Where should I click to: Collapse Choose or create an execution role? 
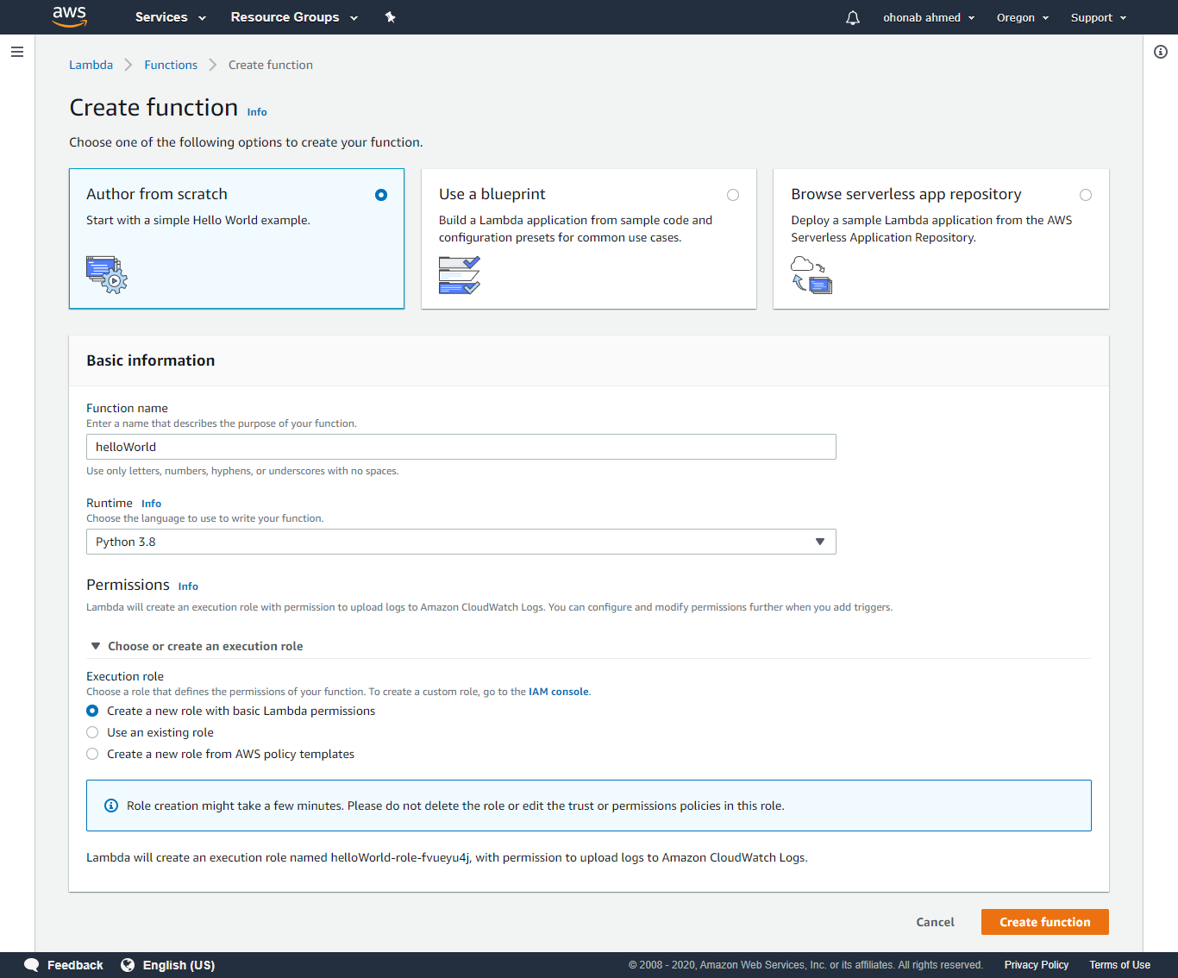(197, 646)
